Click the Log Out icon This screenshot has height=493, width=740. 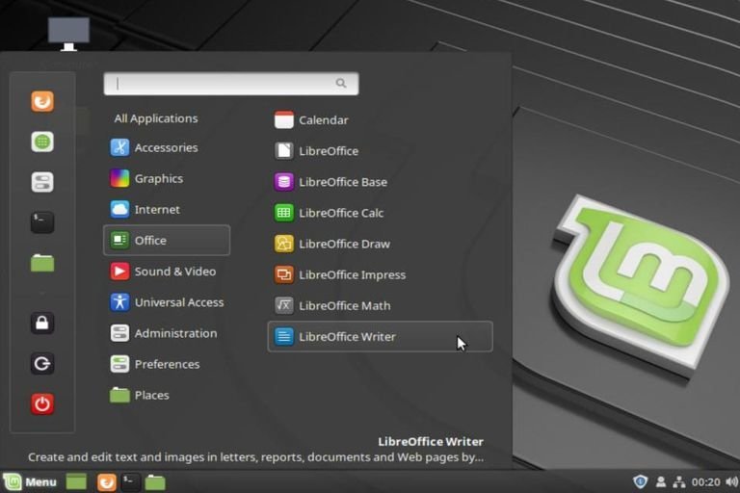point(42,363)
